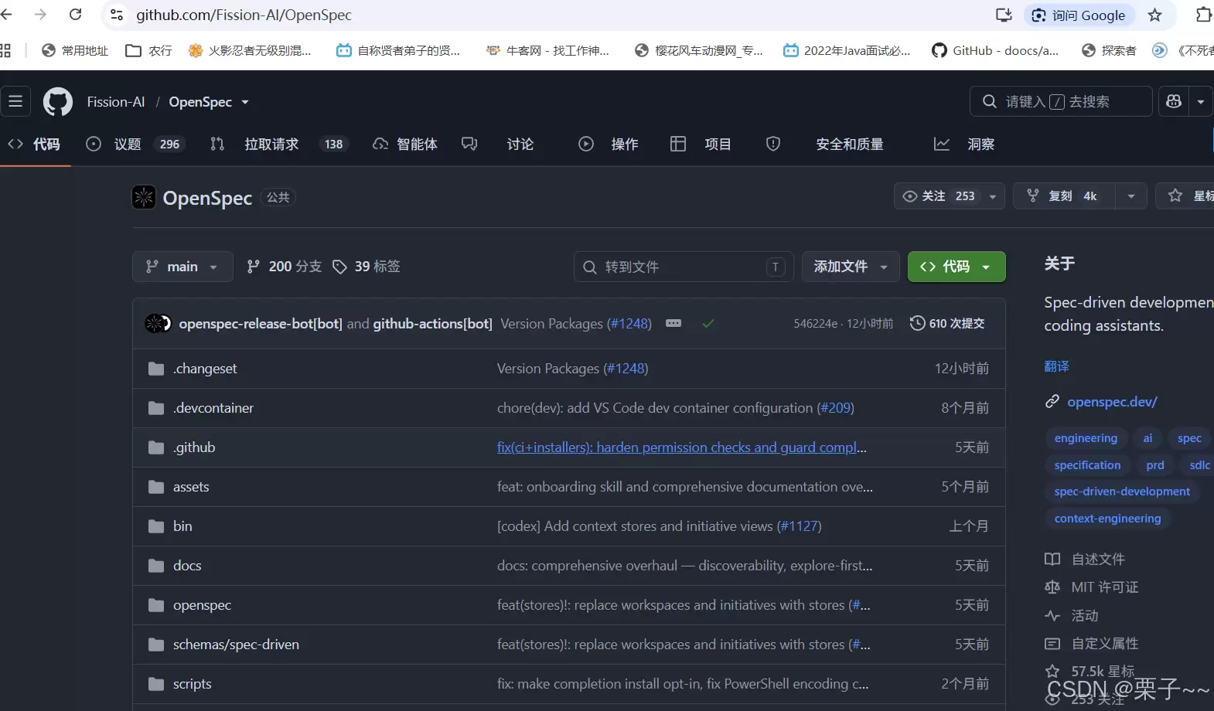This screenshot has height=711, width=1214.
Task: Go to GitHub home via the Octocat logo
Action: [x=58, y=101]
